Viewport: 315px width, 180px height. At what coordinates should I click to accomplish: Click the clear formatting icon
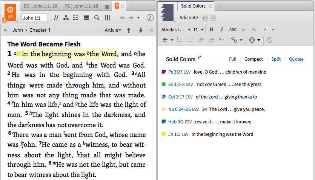click(270, 40)
